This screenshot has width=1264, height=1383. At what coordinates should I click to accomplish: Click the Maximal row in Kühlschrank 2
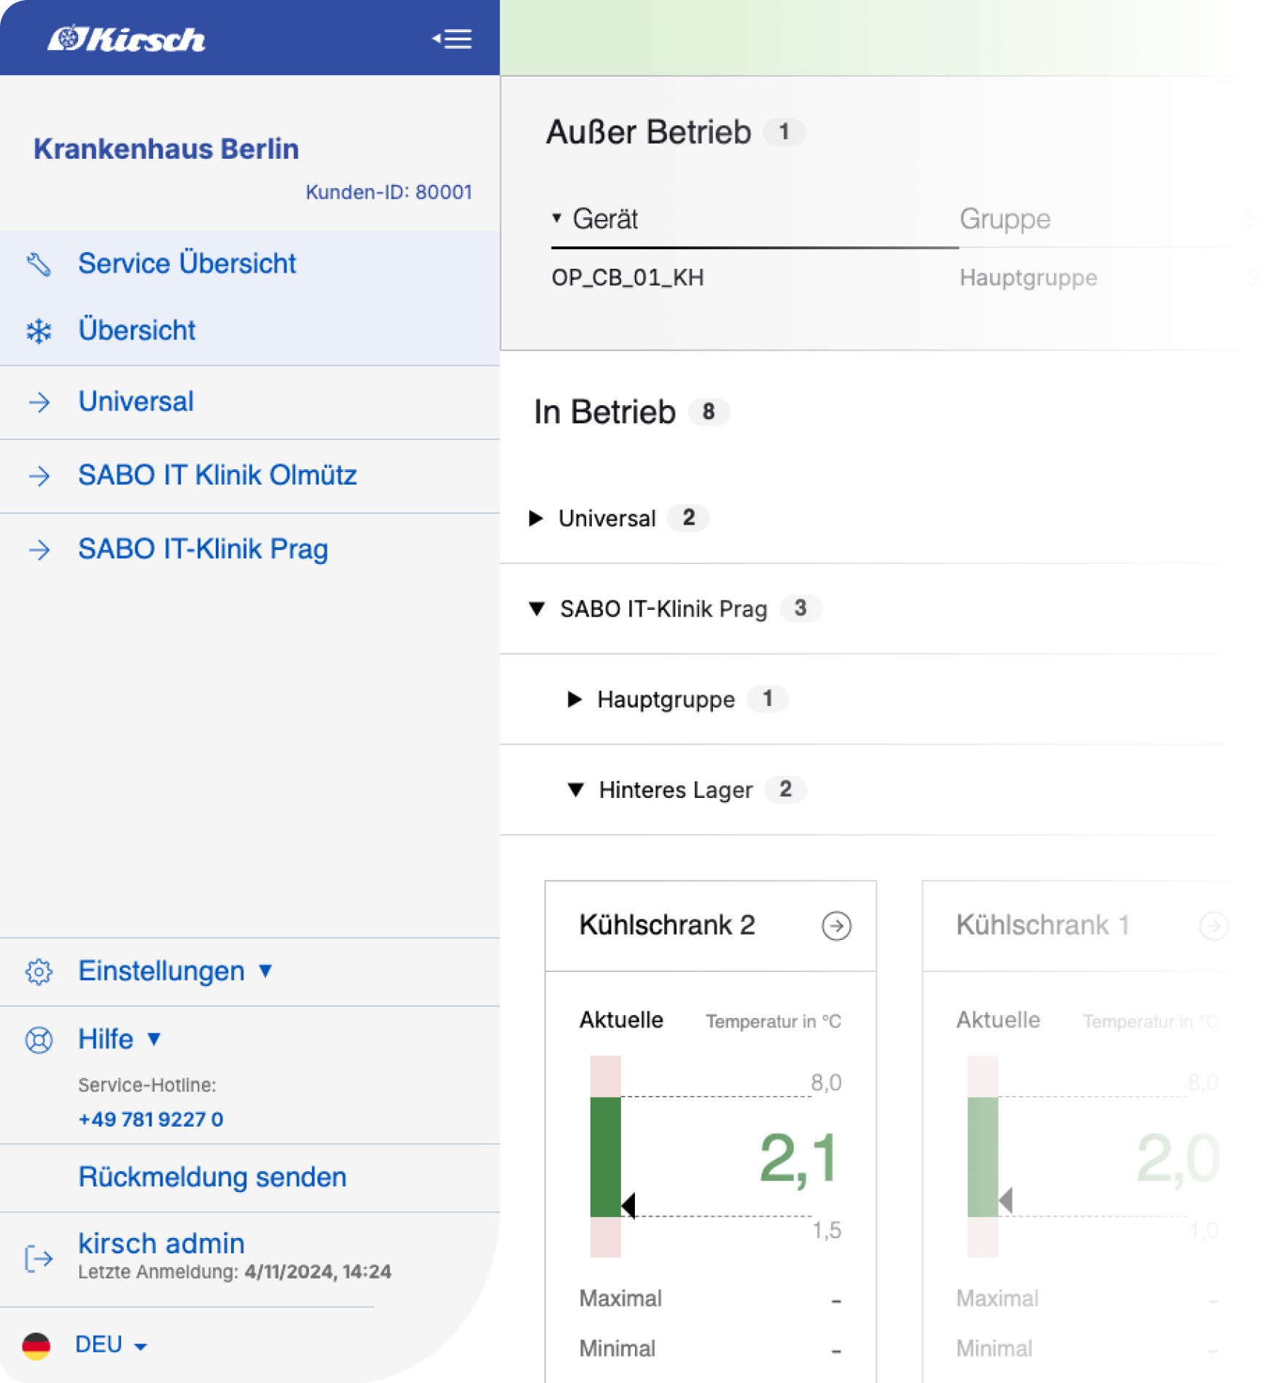pyautogui.click(x=710, y=1298)
